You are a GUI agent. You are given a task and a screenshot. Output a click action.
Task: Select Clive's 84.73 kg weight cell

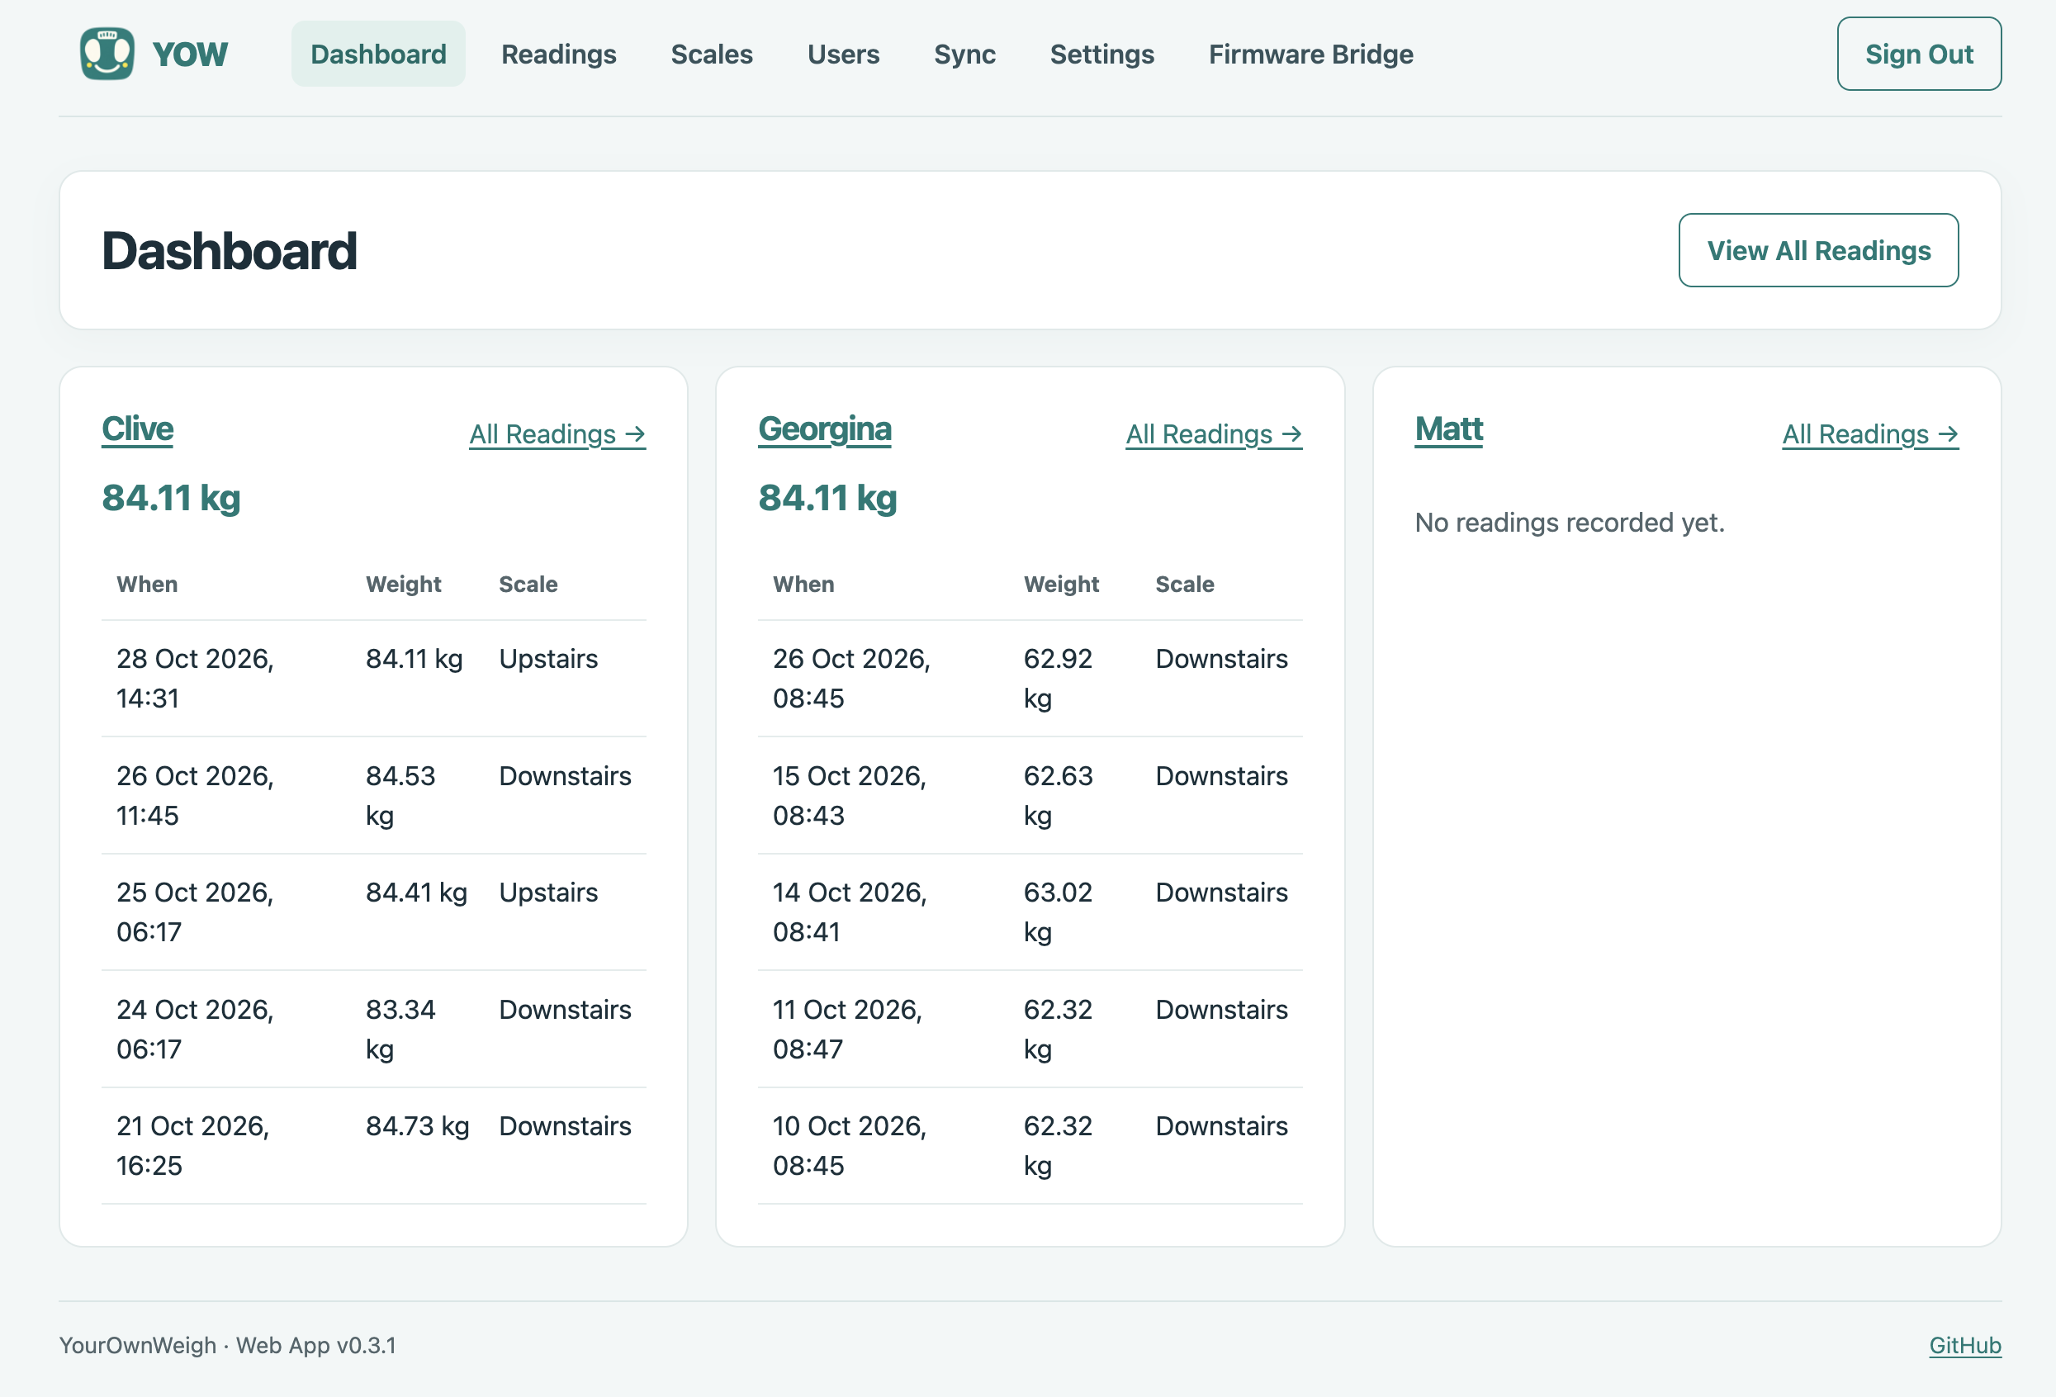point(418,1126)
